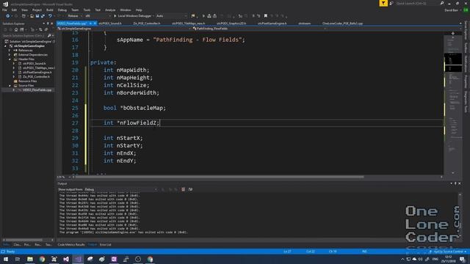Switch to OneLoneCoder_PGE_Balls2.cpp tab
The image size is (470, 264).
342,23
